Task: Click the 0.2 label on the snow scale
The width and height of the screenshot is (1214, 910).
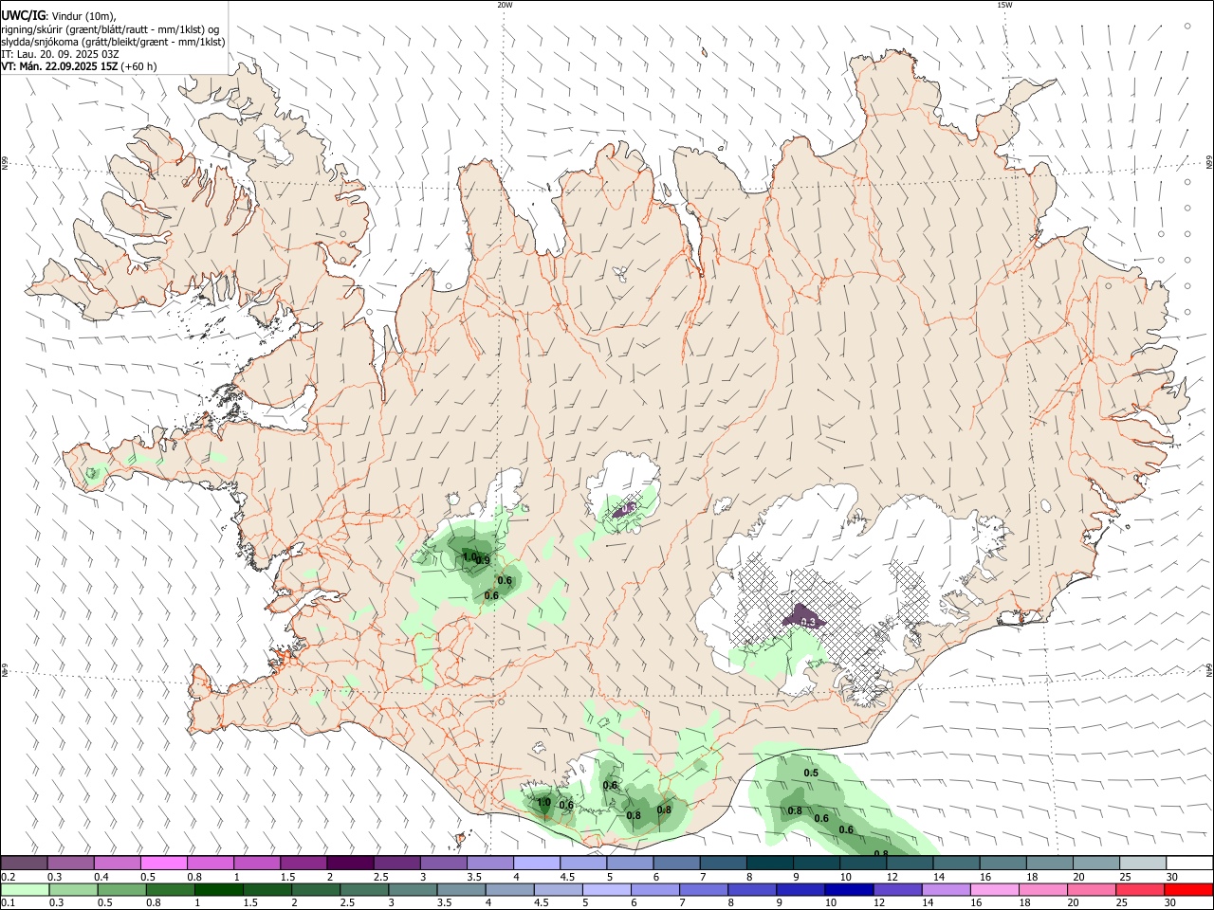Action: click(8, 877)
